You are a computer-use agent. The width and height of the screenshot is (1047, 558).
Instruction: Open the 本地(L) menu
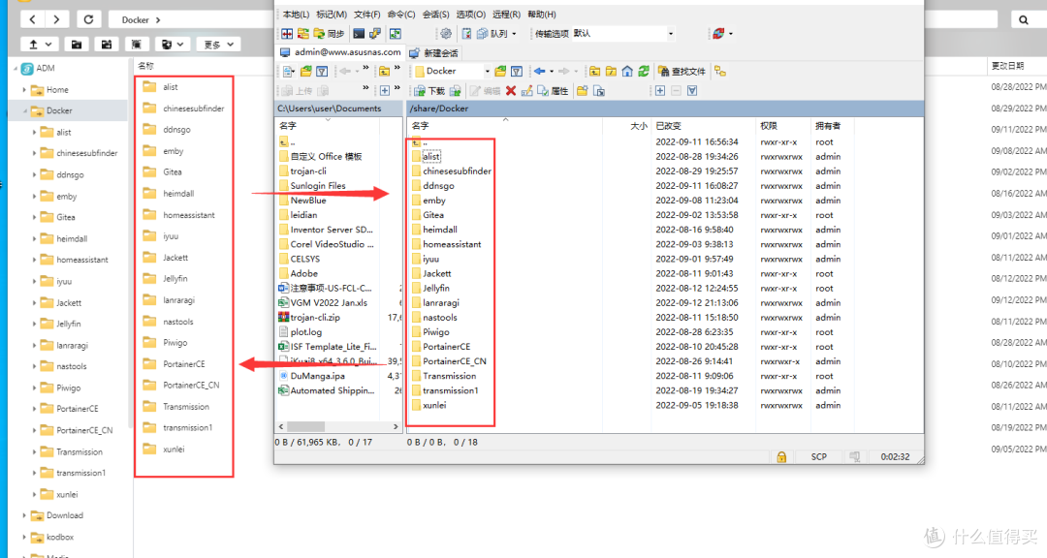[296, 14]
